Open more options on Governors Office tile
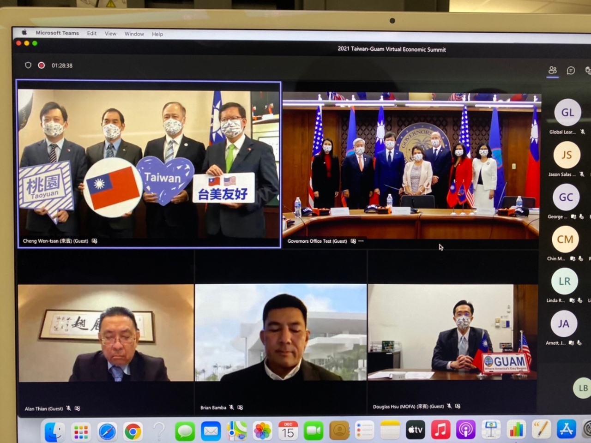Screen dimensions: 591x443 361,241
